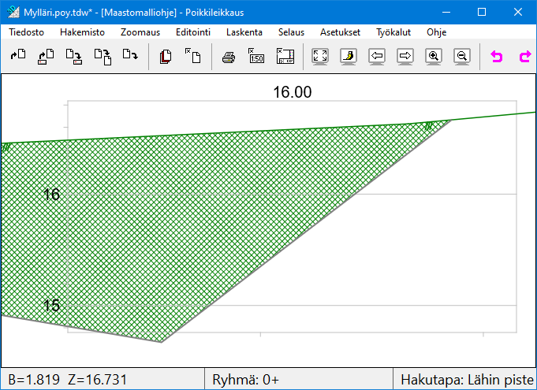
Task: Click the red copy documents icon
Action: 166,57
